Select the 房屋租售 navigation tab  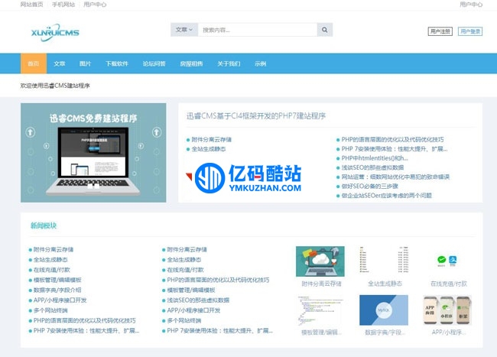(x=191, y=63)
